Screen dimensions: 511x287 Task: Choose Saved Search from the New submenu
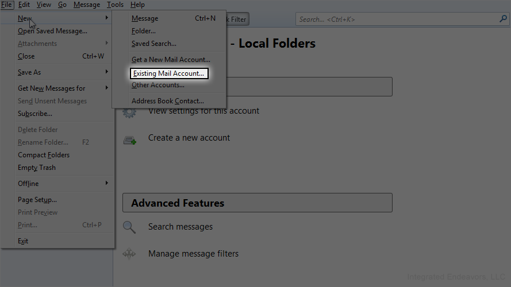coord(154,44)
